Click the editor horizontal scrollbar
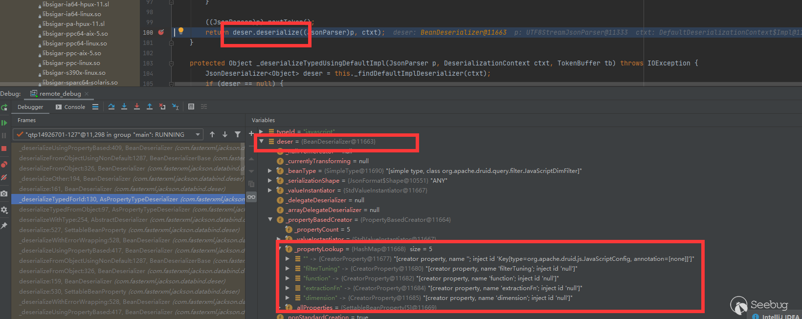The width and height of the screenshot is (802, 319). (x=440, y=84)
